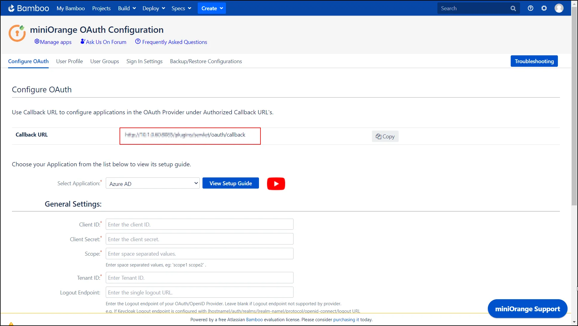Click the miniOrange app icon
The height and width of the screenshot is (326, 578).
point(17,33)
